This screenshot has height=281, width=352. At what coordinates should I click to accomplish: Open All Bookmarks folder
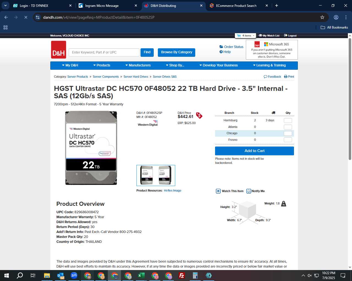[x=334, y=27]
